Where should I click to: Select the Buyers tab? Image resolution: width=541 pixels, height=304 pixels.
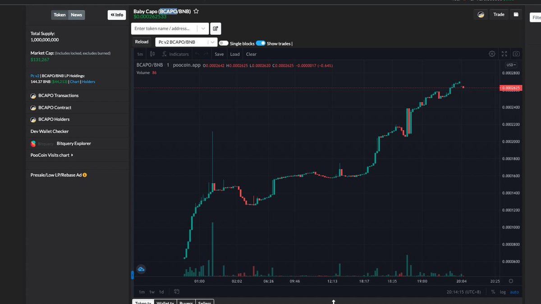[x=186, y=302]
